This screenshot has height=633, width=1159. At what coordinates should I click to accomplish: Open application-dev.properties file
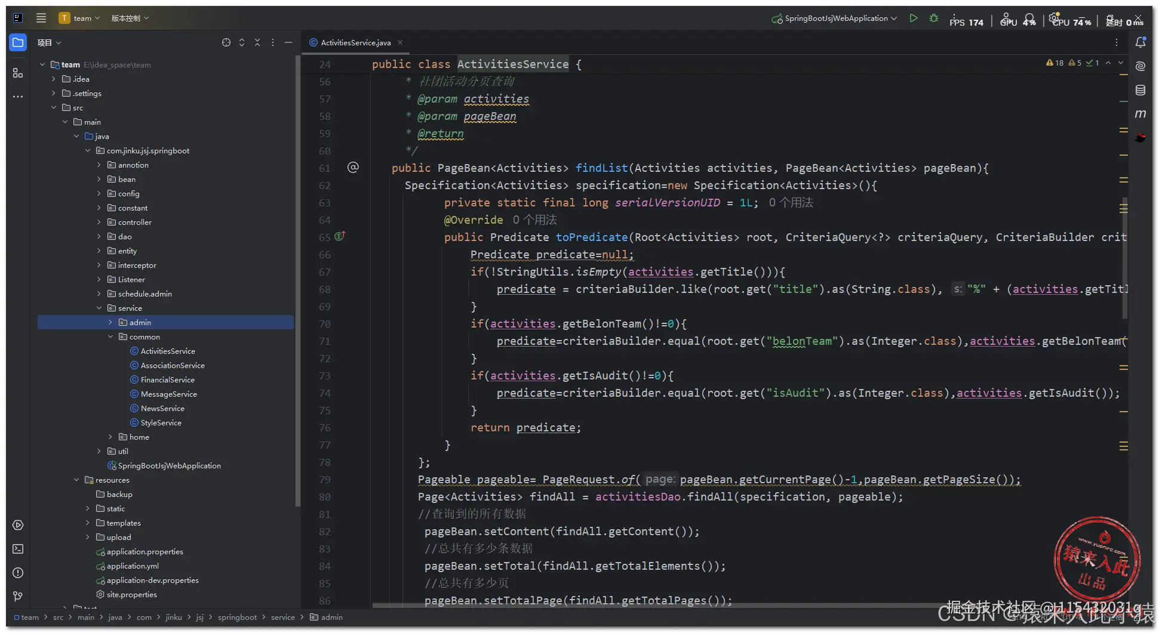[153, 580]
